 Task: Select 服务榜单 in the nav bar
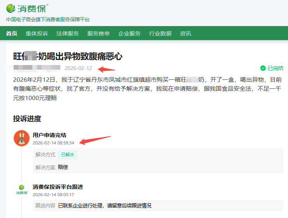click(x=98, y=33)
